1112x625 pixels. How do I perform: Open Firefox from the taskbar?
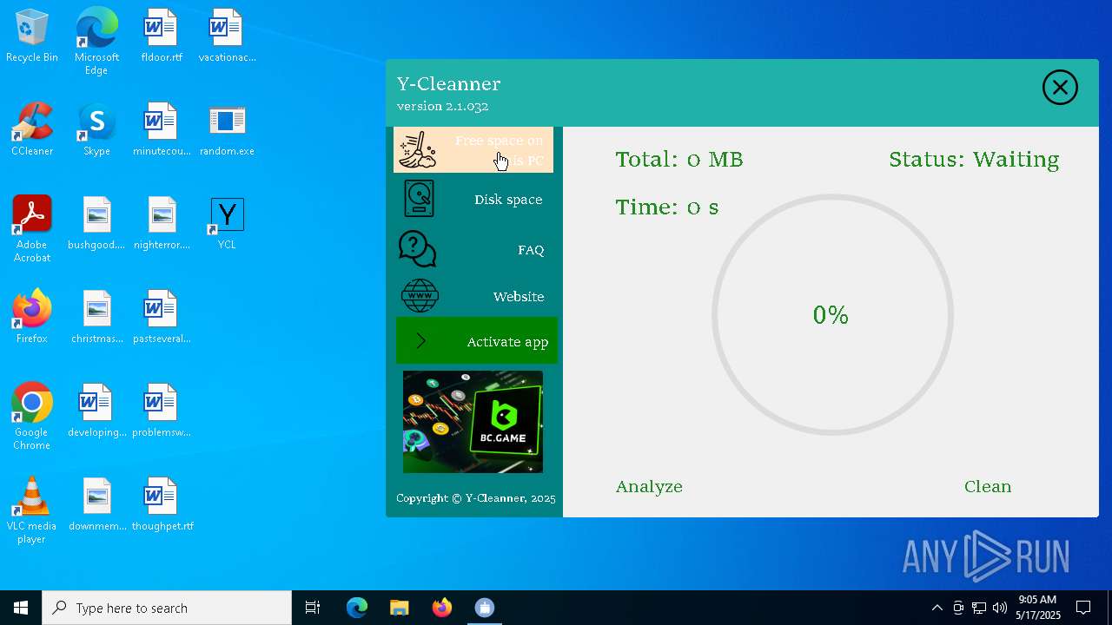pyautogui.click(x=441, y=608)
